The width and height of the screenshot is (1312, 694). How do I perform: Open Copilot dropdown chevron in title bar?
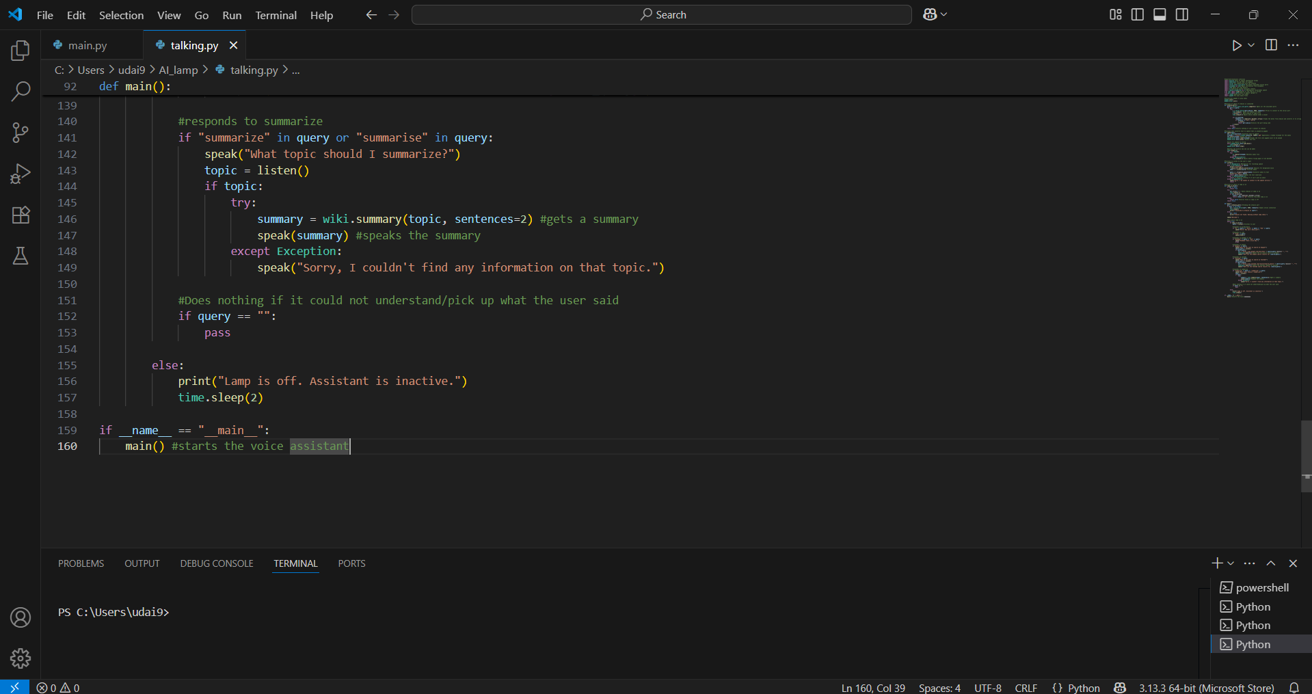coord(944,14)
